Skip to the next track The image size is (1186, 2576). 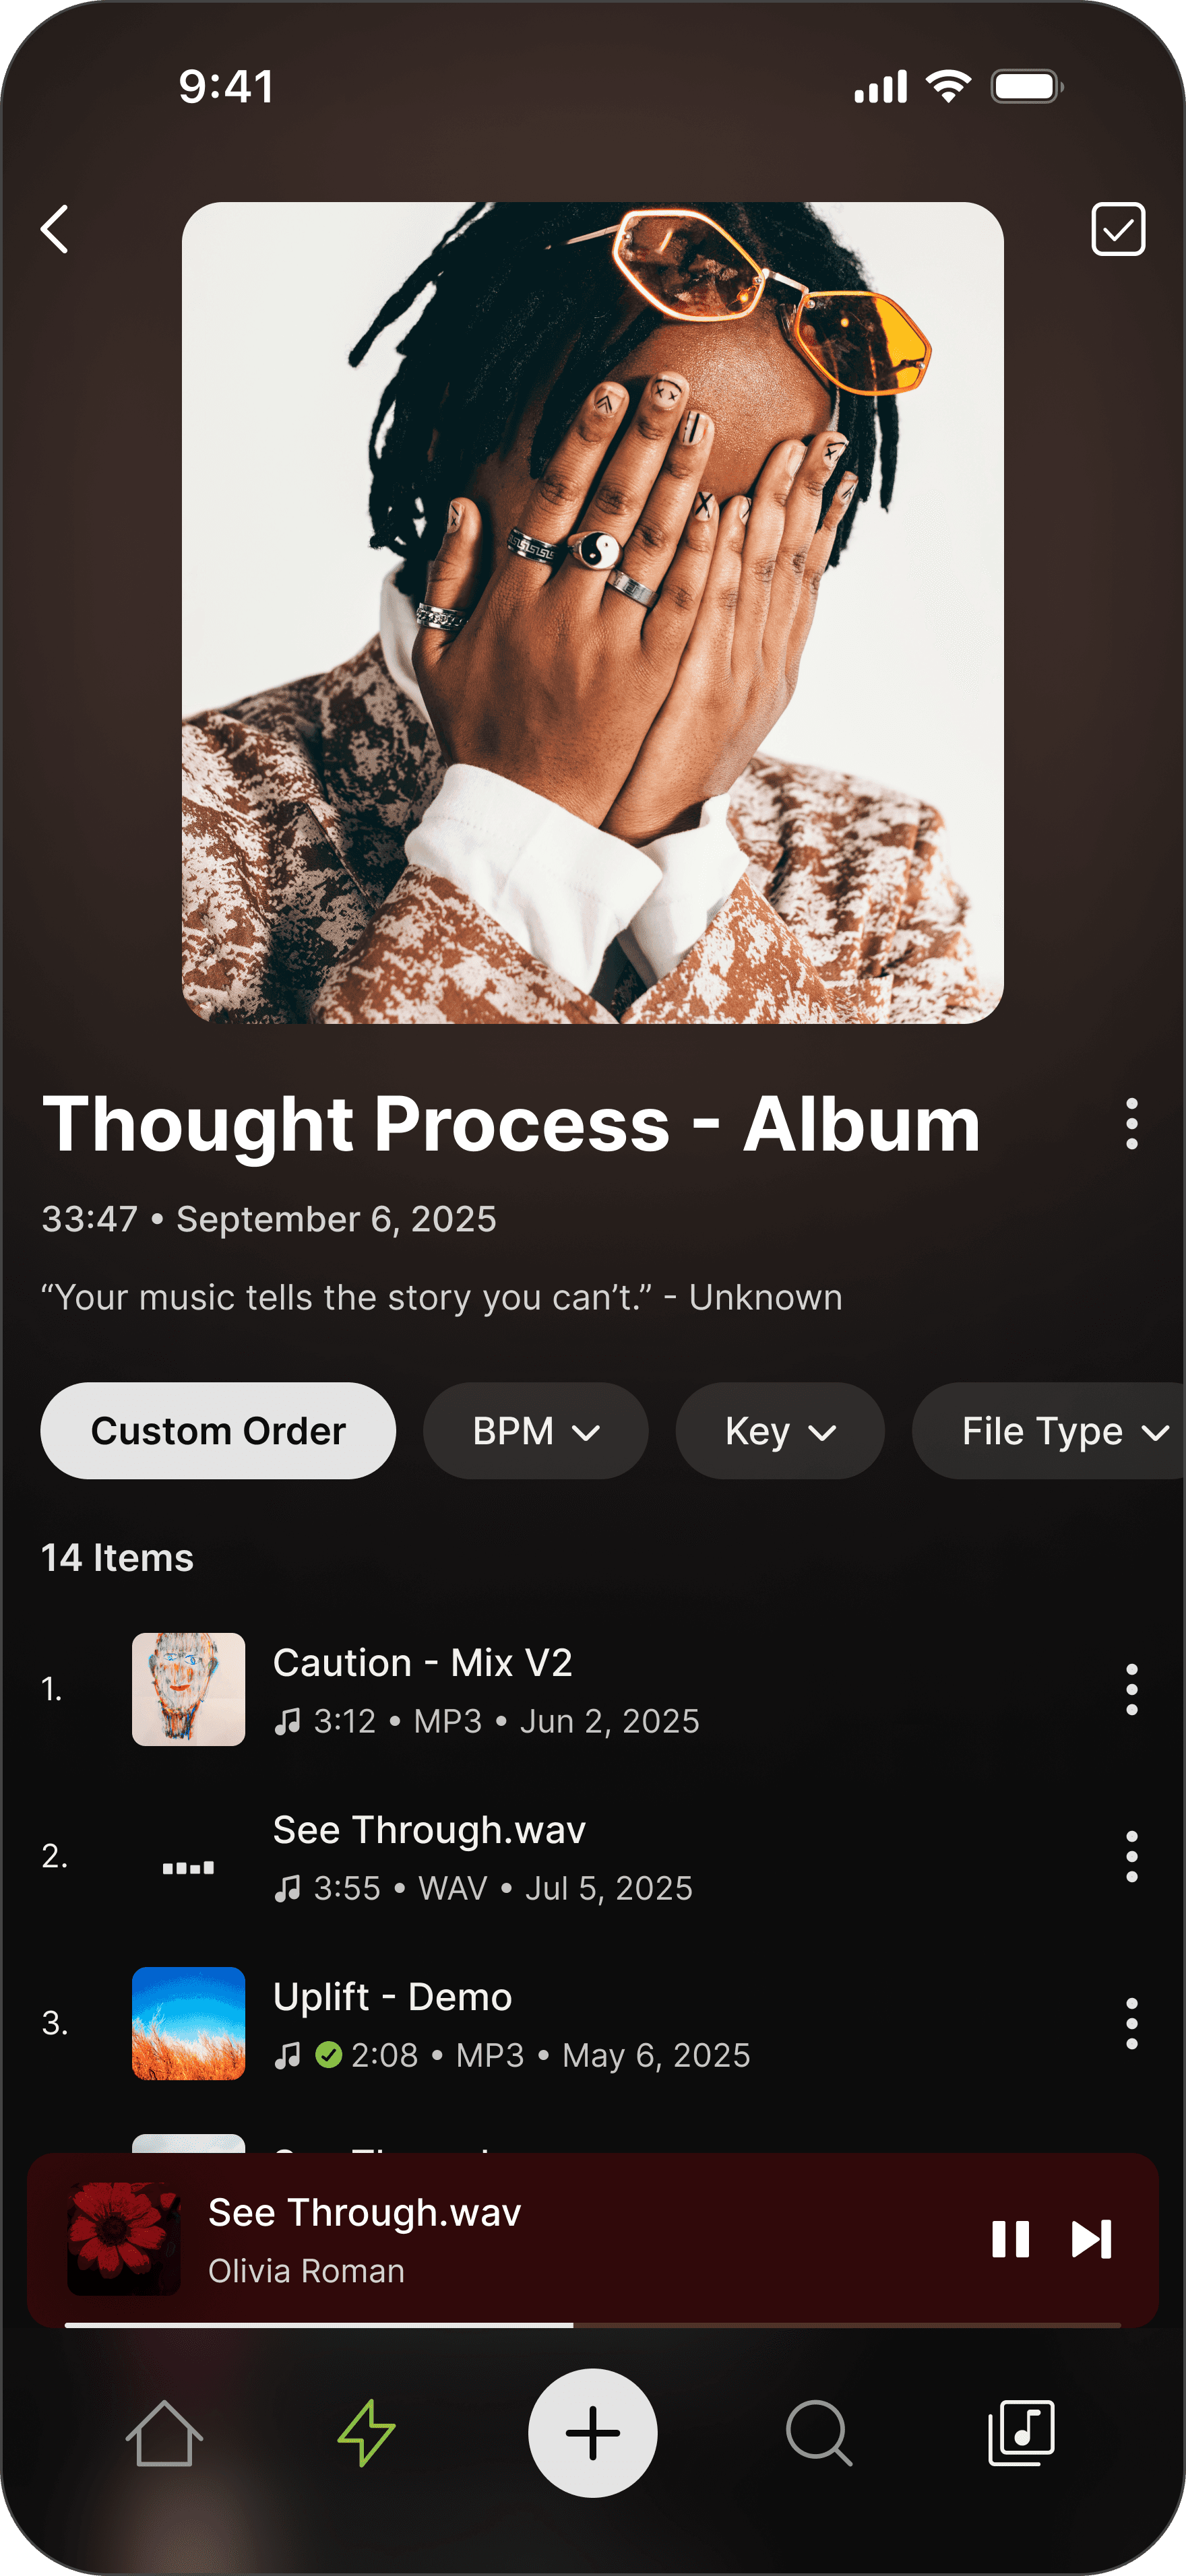click(x=1091, y=2239)
